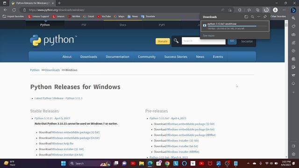This screenshot has width=299, height=168.
Task: Open File Explorer from taskbar
Action: click(142, 163)
